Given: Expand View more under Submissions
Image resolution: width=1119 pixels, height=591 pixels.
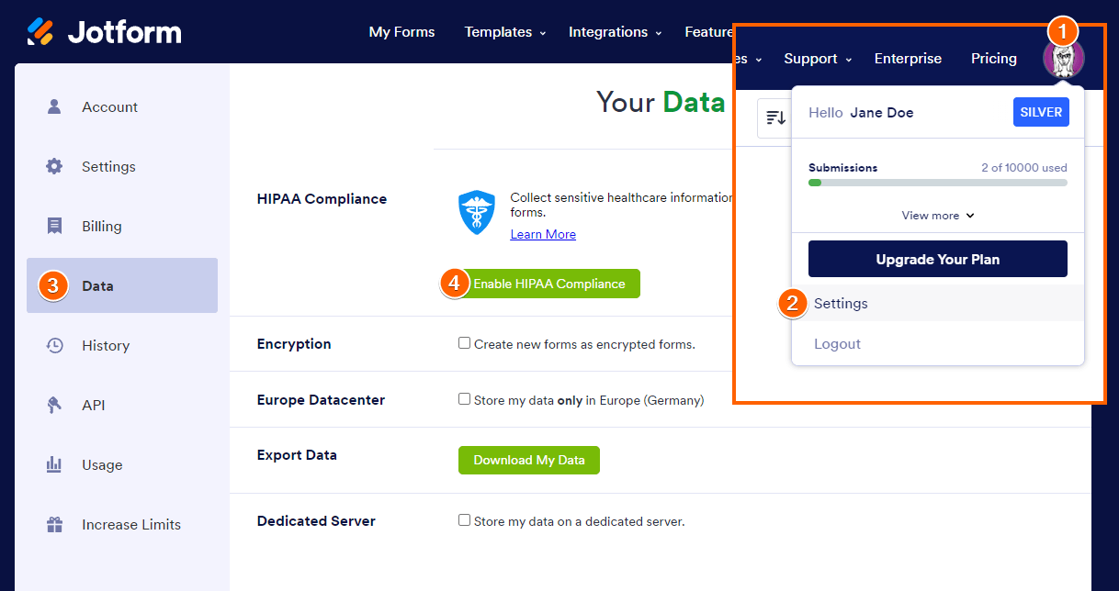Looking at the screenshot, I should [937, 216].
